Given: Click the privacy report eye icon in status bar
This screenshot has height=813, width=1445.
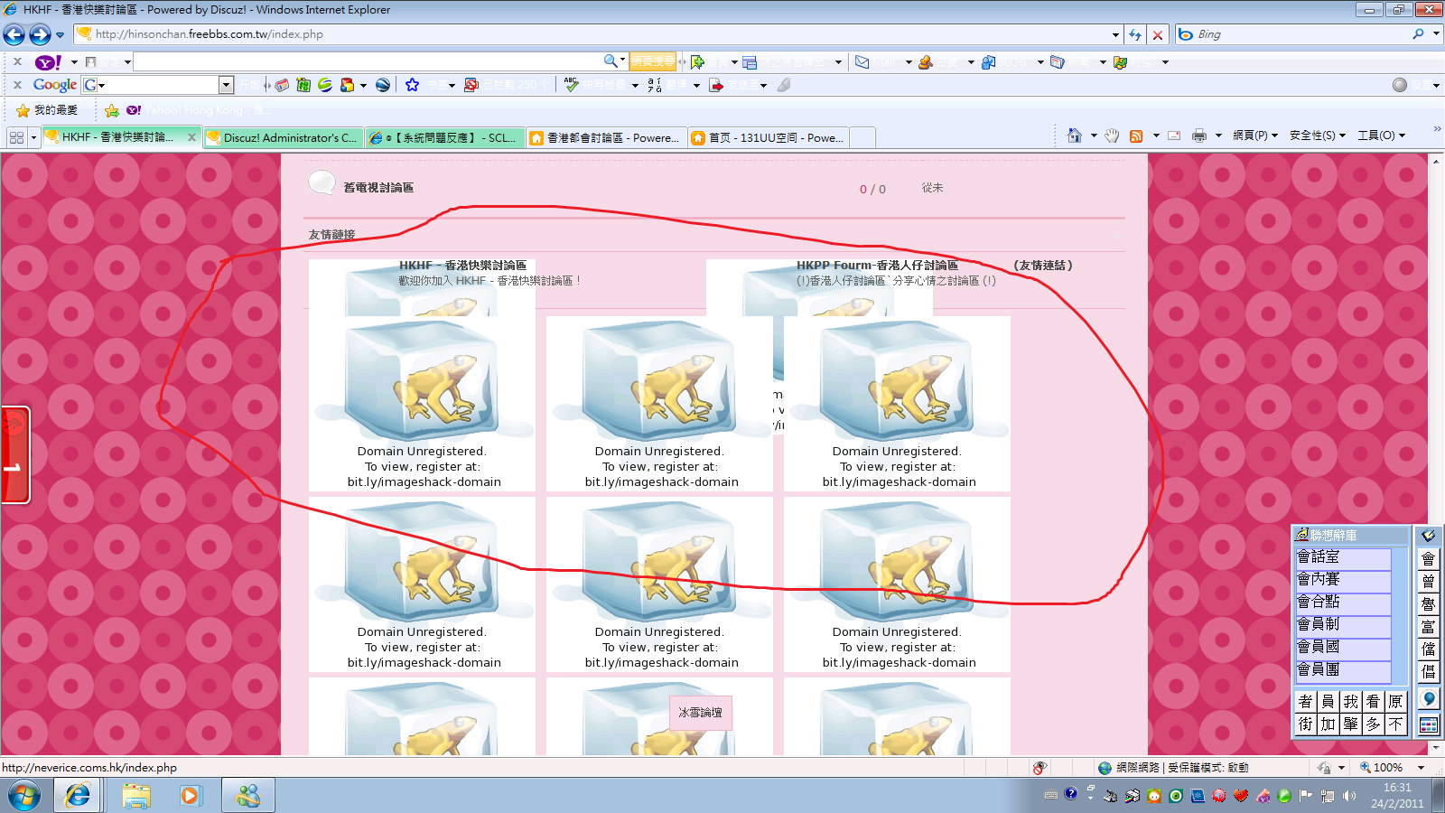Looking at the screenshot, I should (1040, 768).
